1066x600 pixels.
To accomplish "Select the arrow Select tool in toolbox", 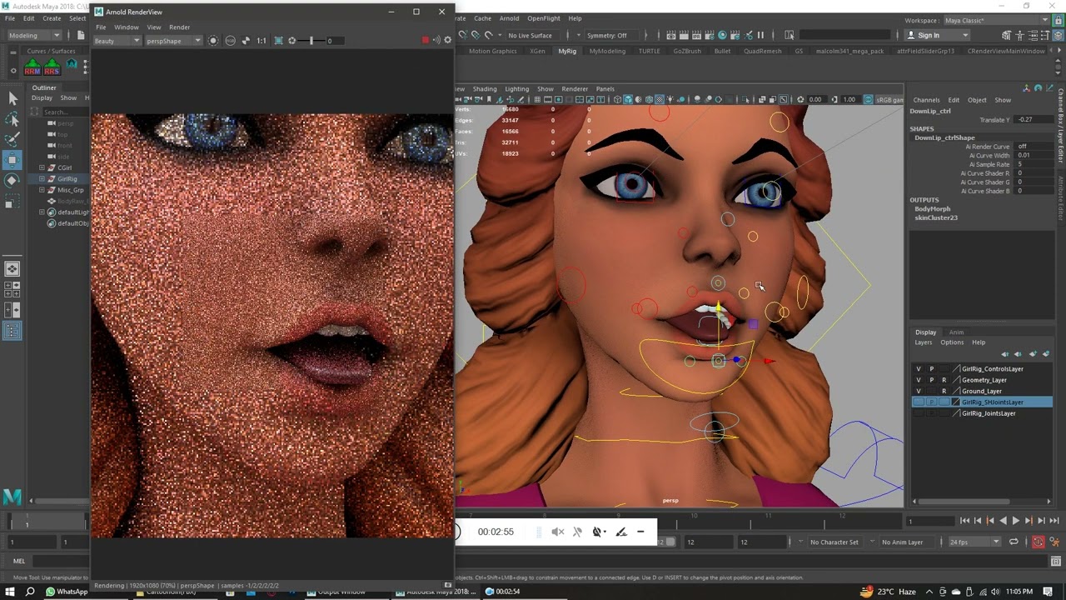I will (12, 98).
